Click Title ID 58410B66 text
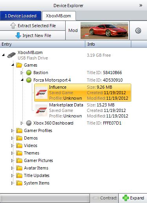Screen dimensions: 147x203 pos(105,73)
